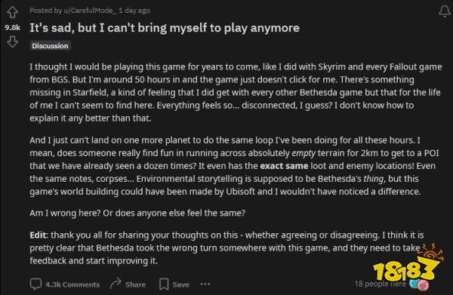453x295 pixels.
Task: Click the '1 day ago' timestamp
Action: [134, 11]
